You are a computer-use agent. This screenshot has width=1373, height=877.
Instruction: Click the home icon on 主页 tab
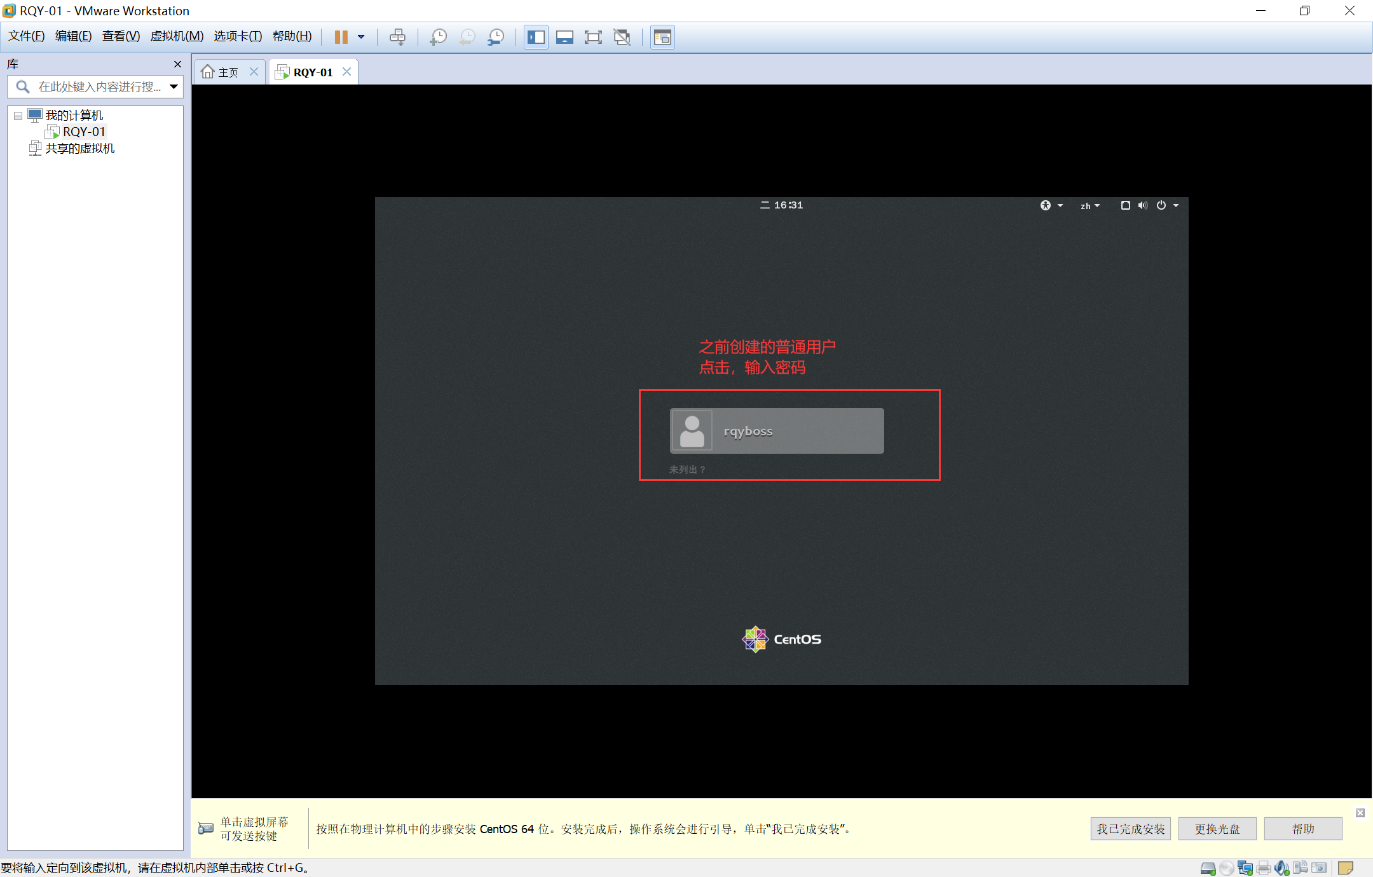click(208, 72)
